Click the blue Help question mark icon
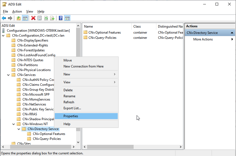 click(61, 18)
